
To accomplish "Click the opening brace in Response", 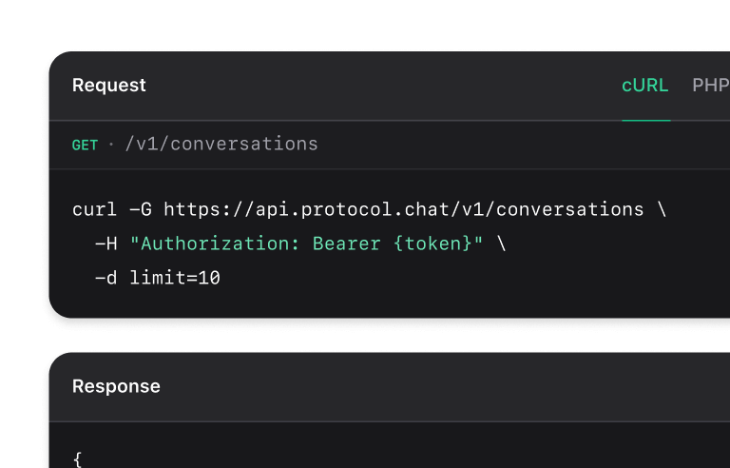I will [77, 458].
